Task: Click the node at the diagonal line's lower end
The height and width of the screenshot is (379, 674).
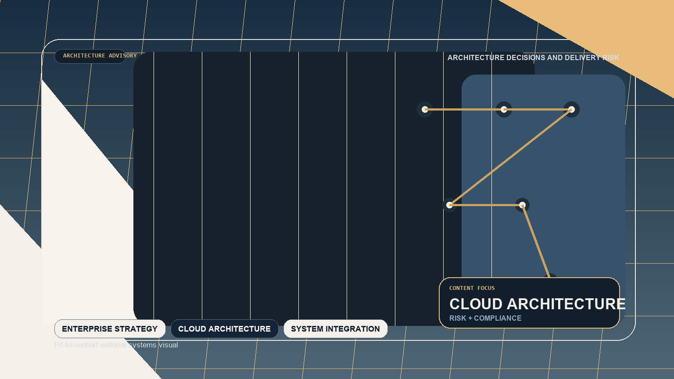Action: point(449,205)
